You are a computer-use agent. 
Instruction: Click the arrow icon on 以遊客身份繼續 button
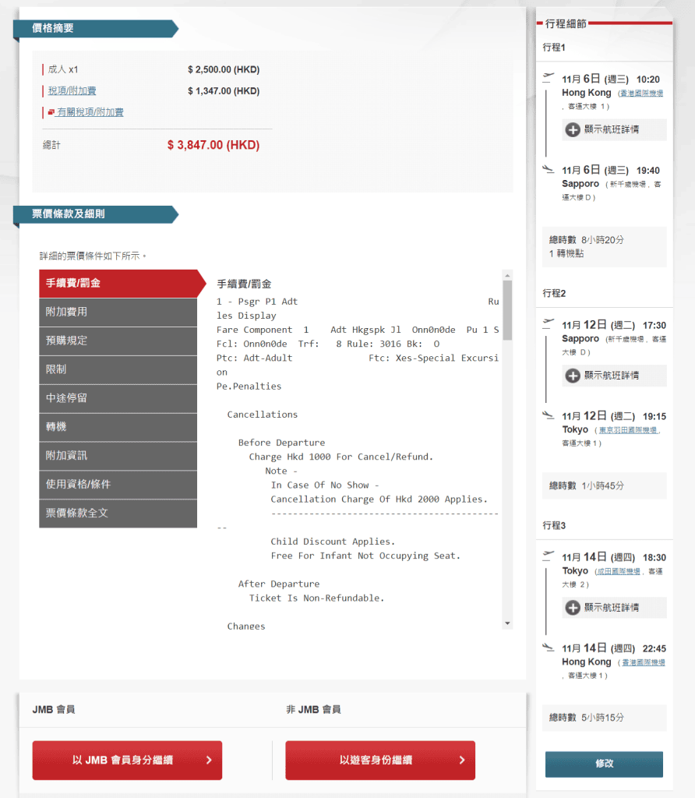coord(462,761)
